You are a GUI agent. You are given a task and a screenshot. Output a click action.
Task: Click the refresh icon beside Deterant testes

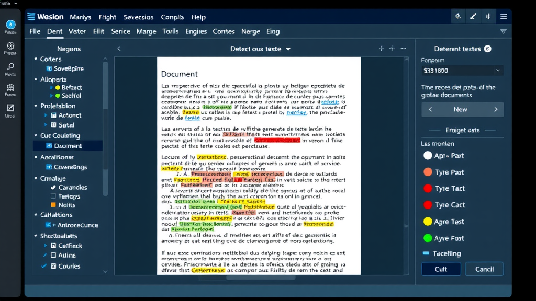[488, 49]
